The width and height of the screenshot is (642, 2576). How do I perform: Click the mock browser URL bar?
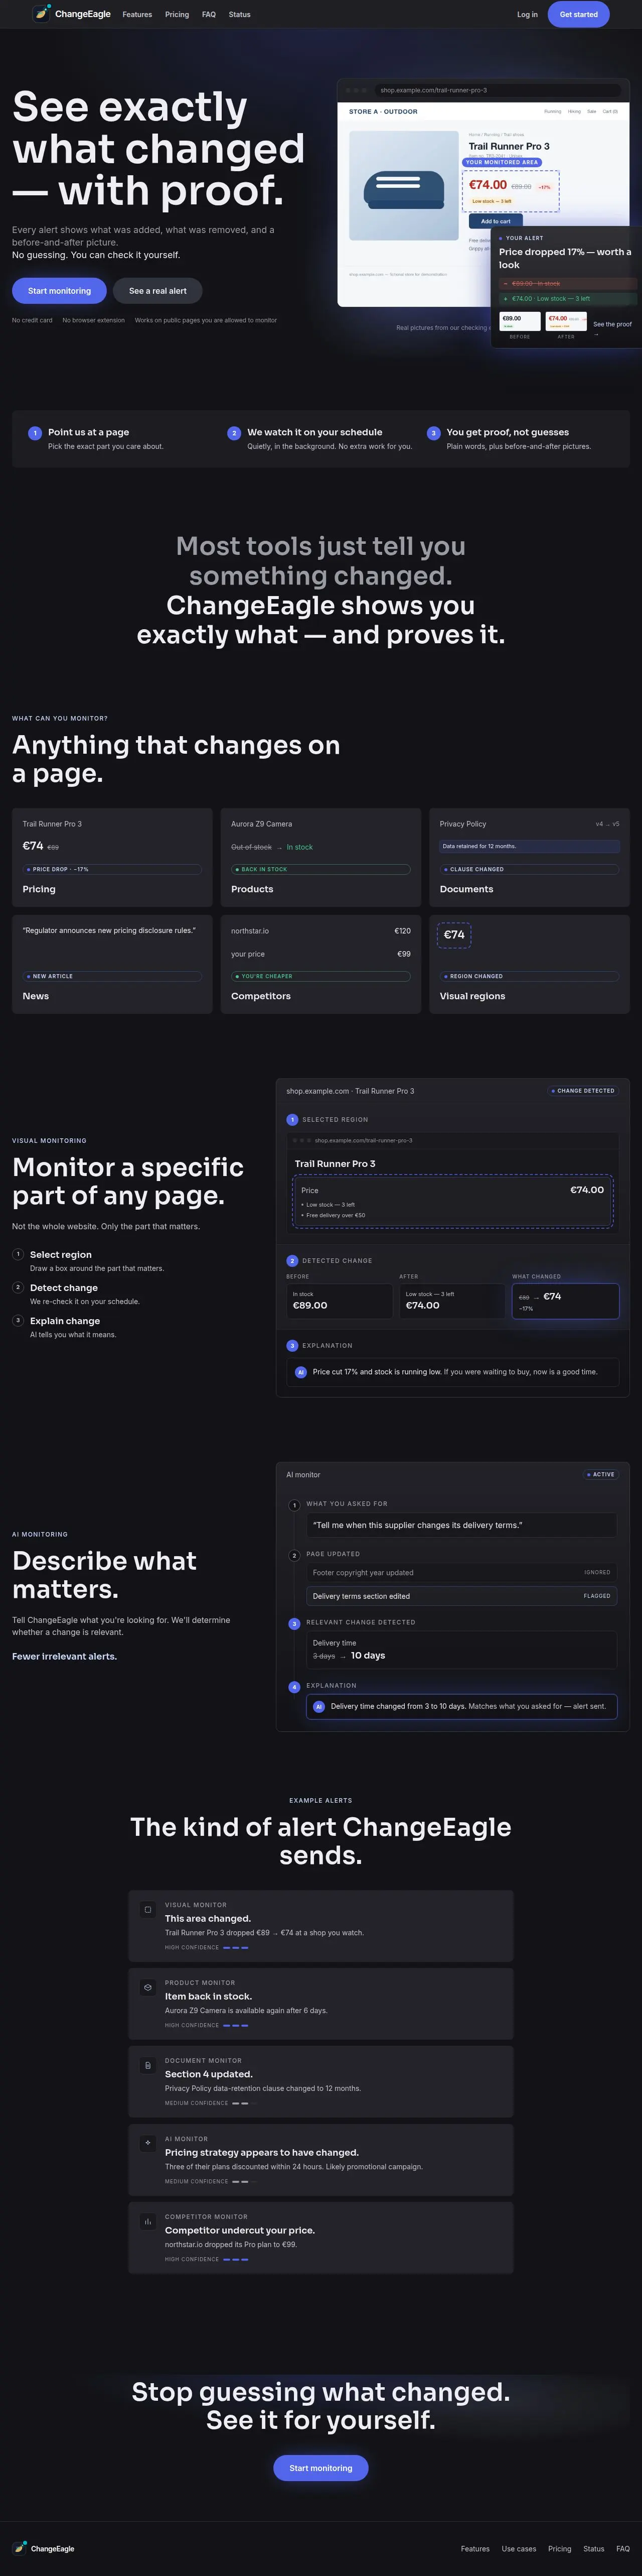[x=498, y=90]
